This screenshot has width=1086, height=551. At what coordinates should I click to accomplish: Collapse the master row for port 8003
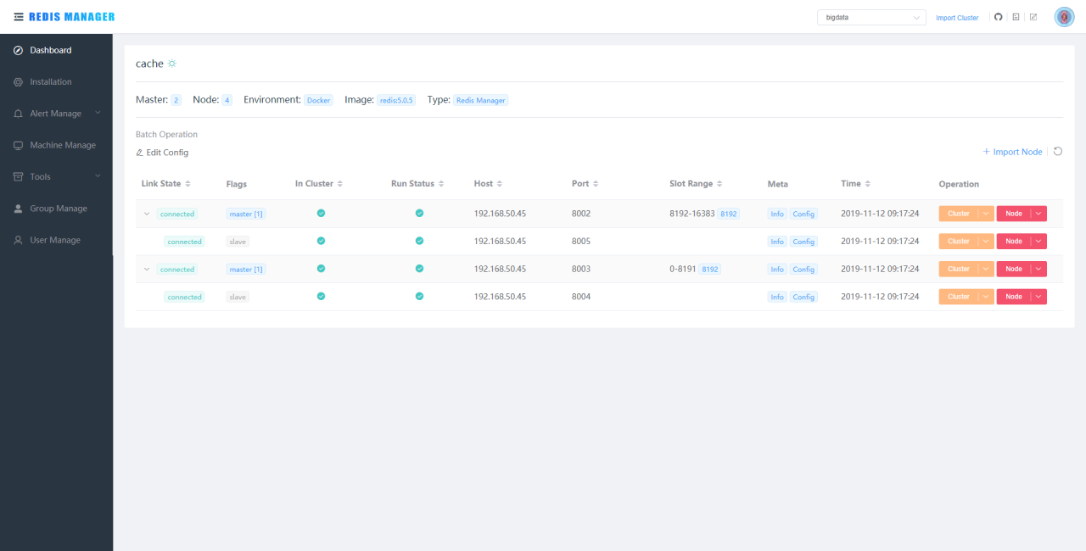(147, 269)
